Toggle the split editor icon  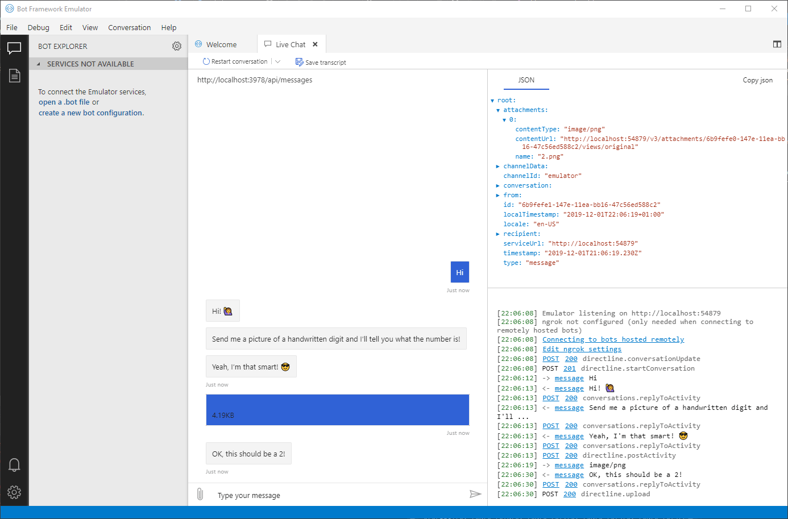point(777,44)
